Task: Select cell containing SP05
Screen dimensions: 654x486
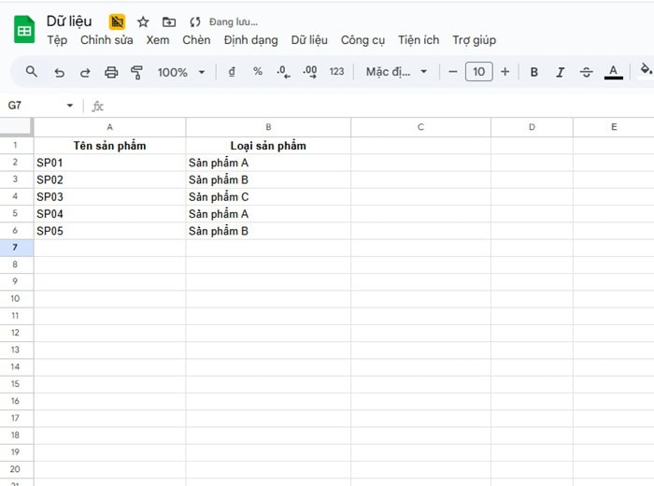Action: pos(109,231)
